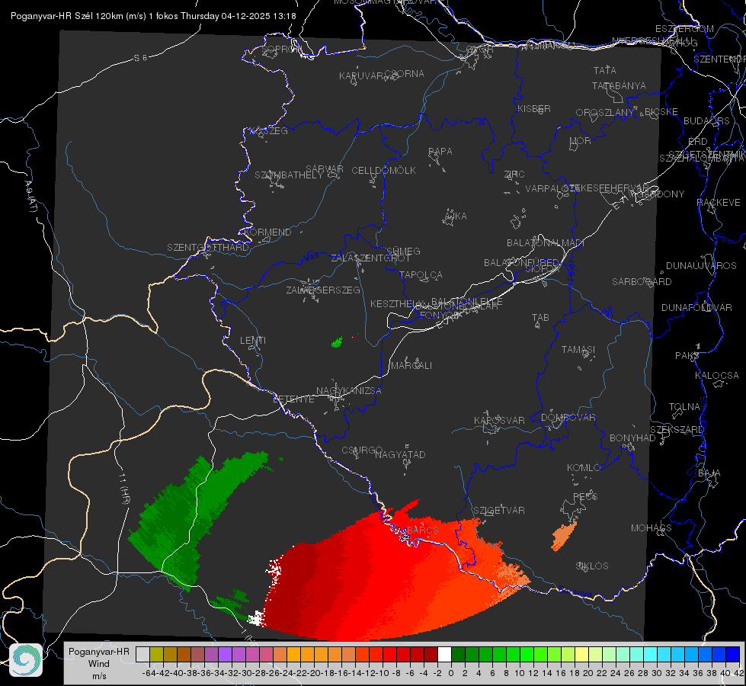The image size is (746, 686).
Task: Click the 'NAGYATÁD' city label
Action: (x=400, y=454)
